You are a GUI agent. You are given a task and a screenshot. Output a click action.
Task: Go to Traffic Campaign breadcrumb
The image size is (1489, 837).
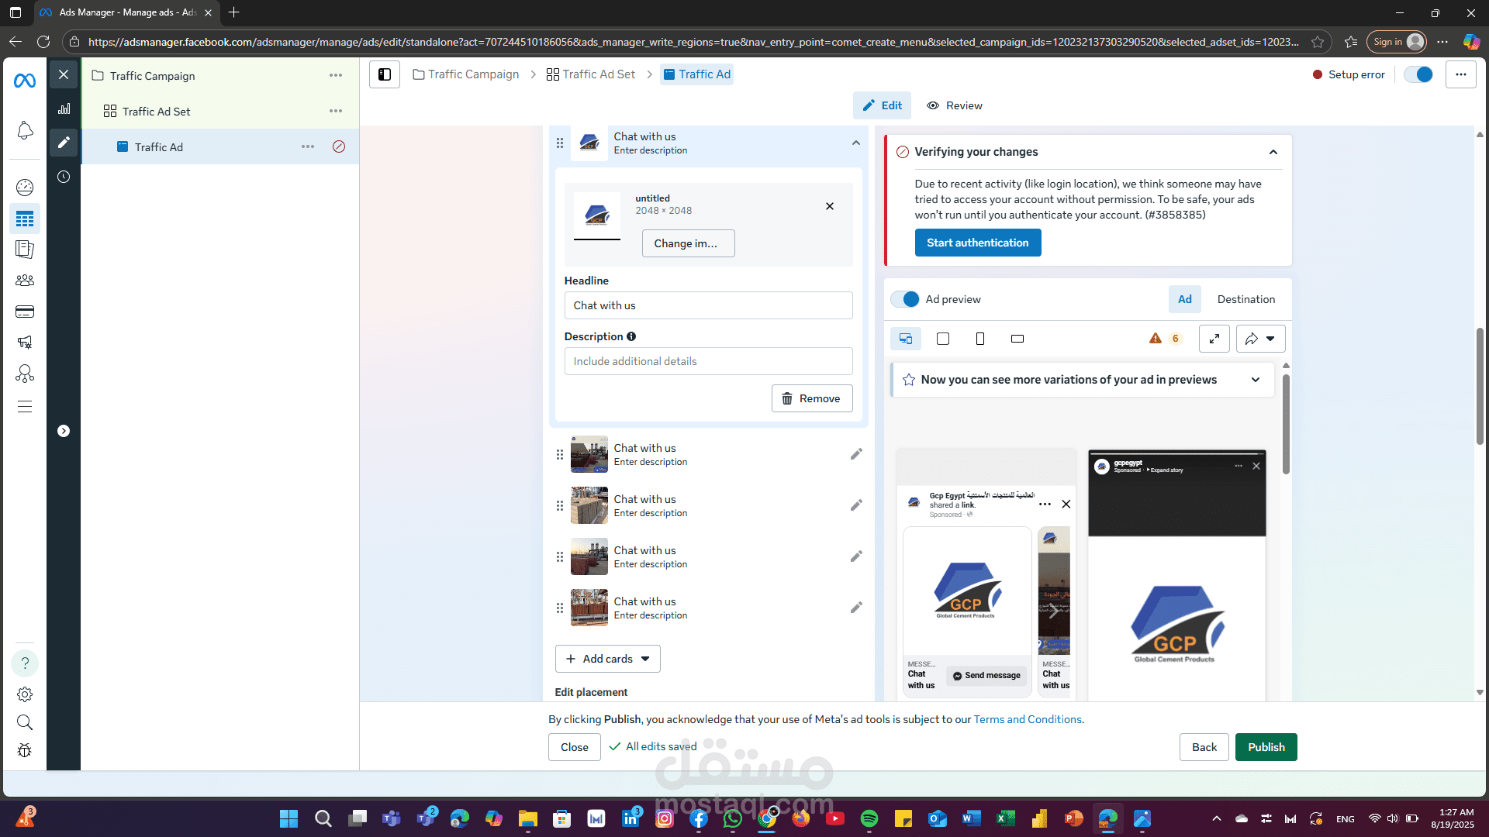coord(466,74)
